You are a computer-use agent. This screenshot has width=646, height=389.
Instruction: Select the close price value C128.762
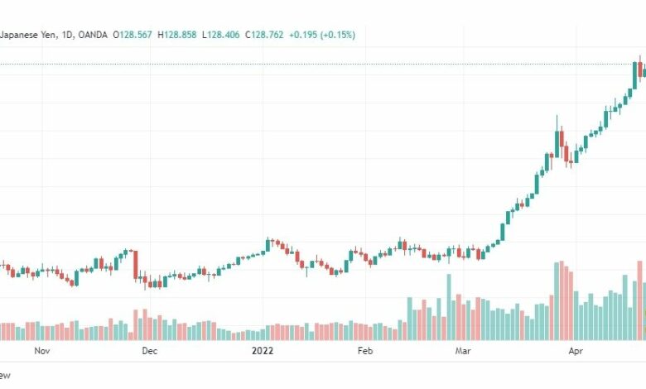click(264, 35)
